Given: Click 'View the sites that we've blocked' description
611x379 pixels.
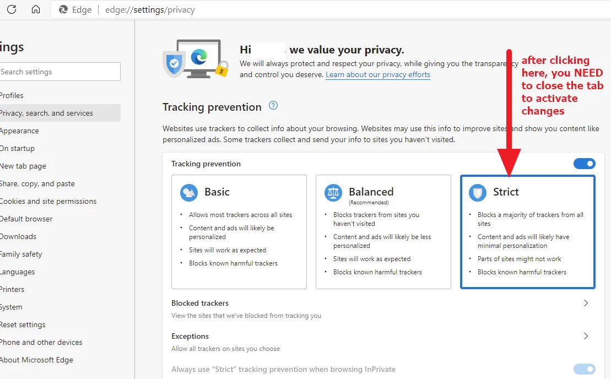Looking at the screenshot, I should click(x=246, y=316).
